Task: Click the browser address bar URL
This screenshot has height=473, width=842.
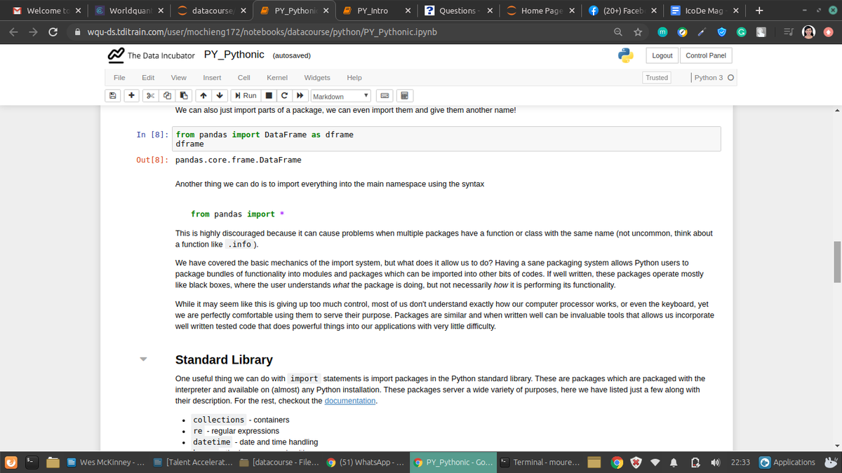Action: point(262,32)
